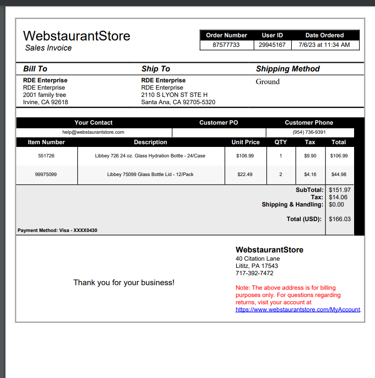This screenshot has height=378, width=375.
Task: Click the 40 Citation Lane address line
Action: pyautogui.click(x=258, y=259)
